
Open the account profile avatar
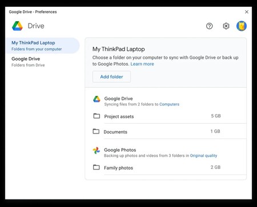click(x=242, y=26)
